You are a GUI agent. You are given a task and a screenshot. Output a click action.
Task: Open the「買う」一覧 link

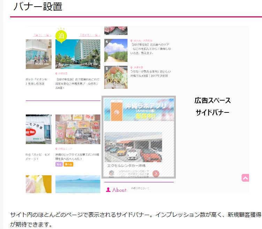click(42, 35)
